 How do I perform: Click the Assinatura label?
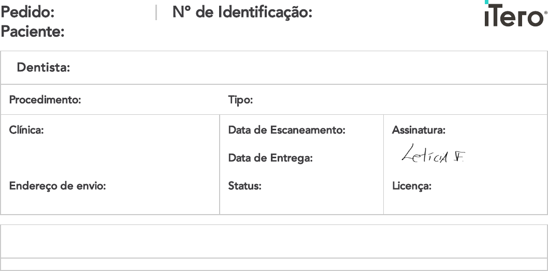pyautogui.click(x=419, y=130)
